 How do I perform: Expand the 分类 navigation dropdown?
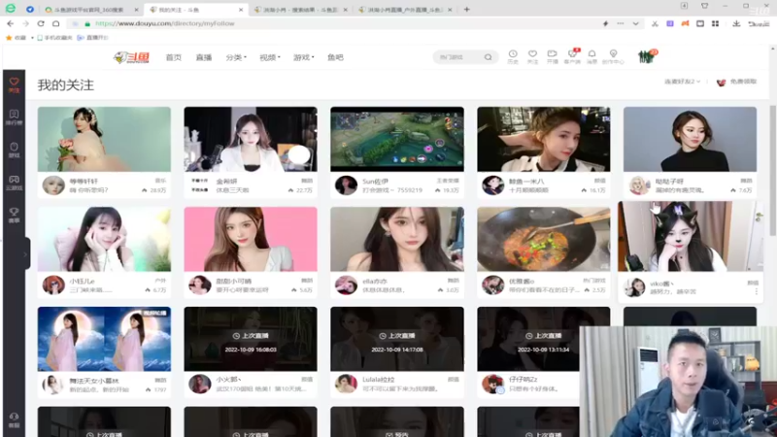tap(236, 57)
